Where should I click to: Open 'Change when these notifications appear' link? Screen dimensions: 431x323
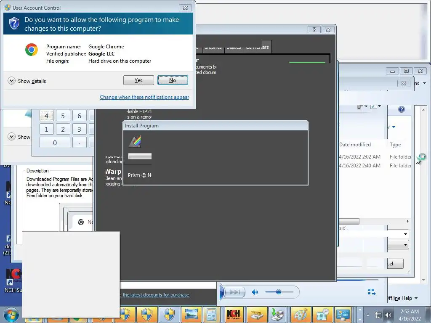point(144,97)
